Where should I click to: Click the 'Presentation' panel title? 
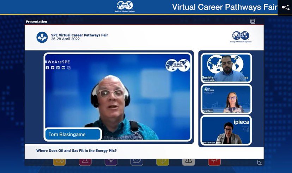pos(36,21)
